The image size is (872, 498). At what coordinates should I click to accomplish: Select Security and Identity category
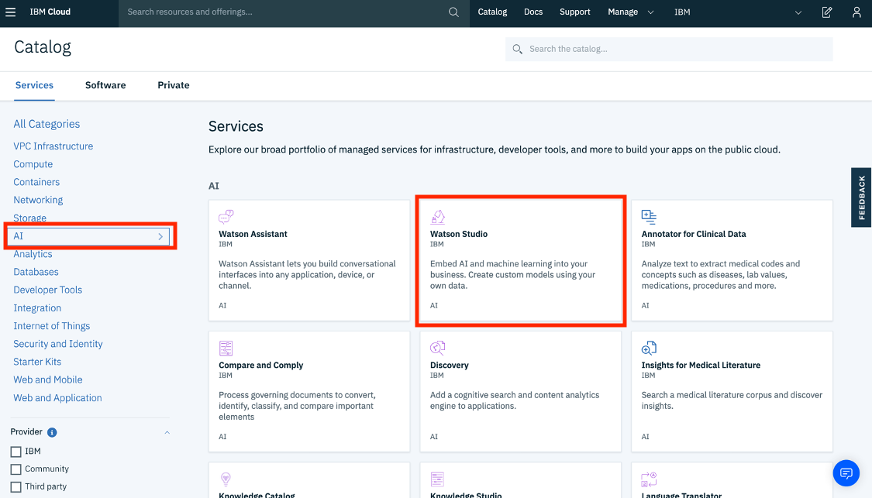pos(58,343)
